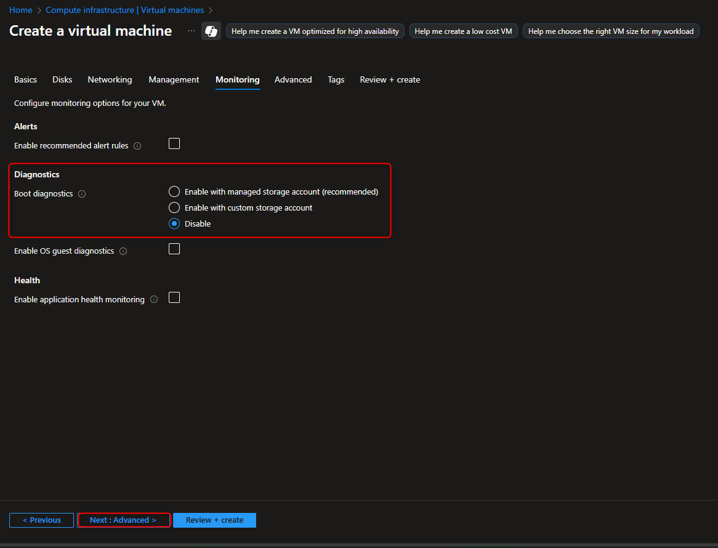This screenshot has height=548, width=718.
Task: Switch to the Basics tab
Action: (25, 79)
